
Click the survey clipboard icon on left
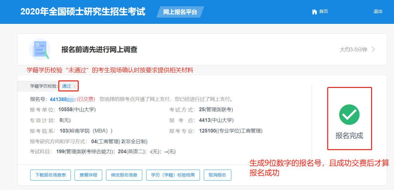click(x=39, y=50)
